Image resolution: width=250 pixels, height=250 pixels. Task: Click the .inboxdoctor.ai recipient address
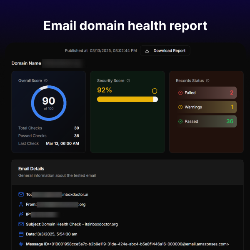[x=75, y=195]
